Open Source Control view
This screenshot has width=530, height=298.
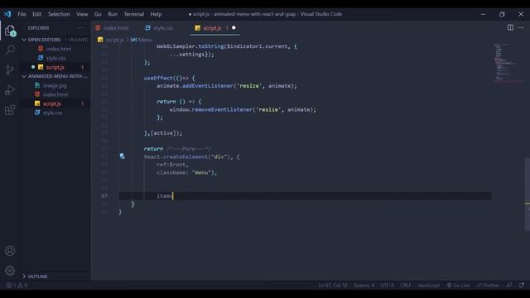pos(10,70)
